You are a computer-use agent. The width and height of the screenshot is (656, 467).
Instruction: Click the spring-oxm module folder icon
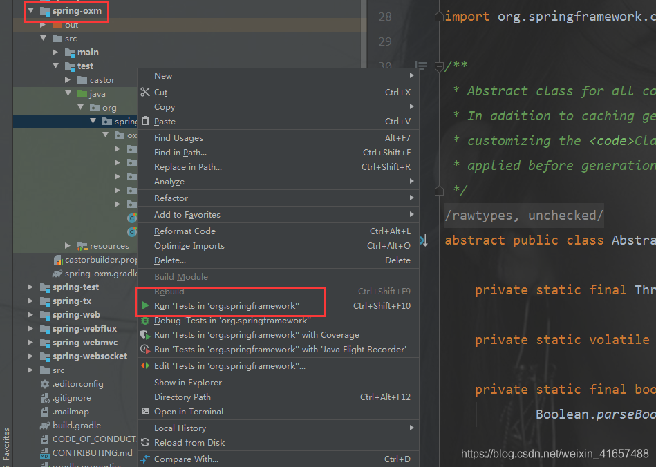coord(45,11)
